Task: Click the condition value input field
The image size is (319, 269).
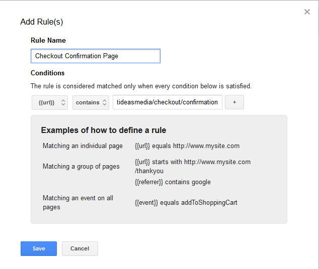Action: tap(168, 102)
